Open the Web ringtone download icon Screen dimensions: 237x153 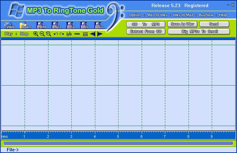(x=9, y=25)
